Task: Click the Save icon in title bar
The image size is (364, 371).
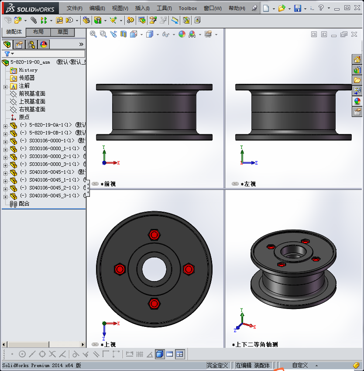Action: point(298,8)
